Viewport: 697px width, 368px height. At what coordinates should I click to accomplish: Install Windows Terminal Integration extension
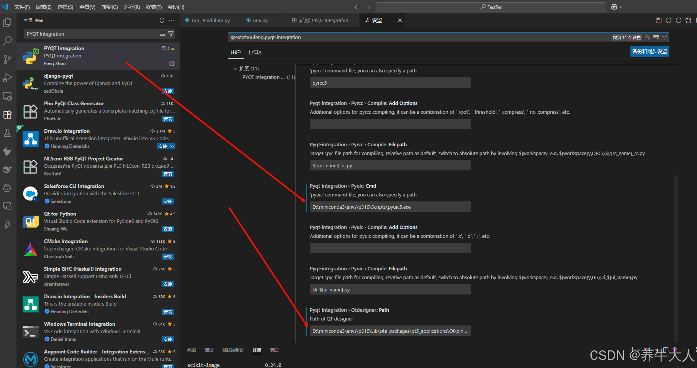[168, 339]
